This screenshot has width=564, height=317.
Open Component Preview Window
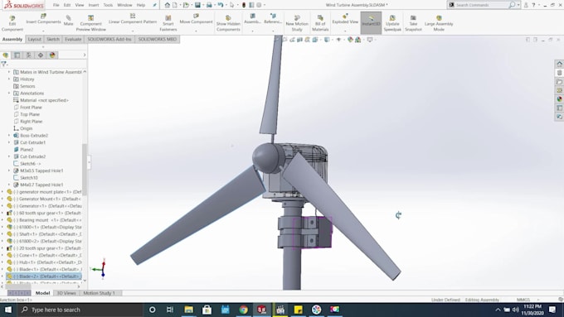click(x=90, y=23)
